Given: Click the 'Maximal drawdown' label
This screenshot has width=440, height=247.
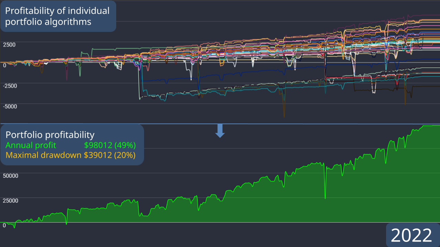Looking at the screenshot, I should pyautogui.click(x=44, y=155).
